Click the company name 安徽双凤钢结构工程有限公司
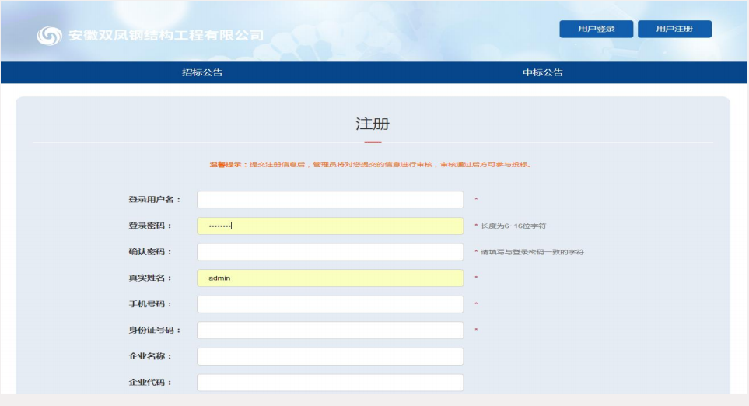The image size is (749, 406). pos(166,36)
